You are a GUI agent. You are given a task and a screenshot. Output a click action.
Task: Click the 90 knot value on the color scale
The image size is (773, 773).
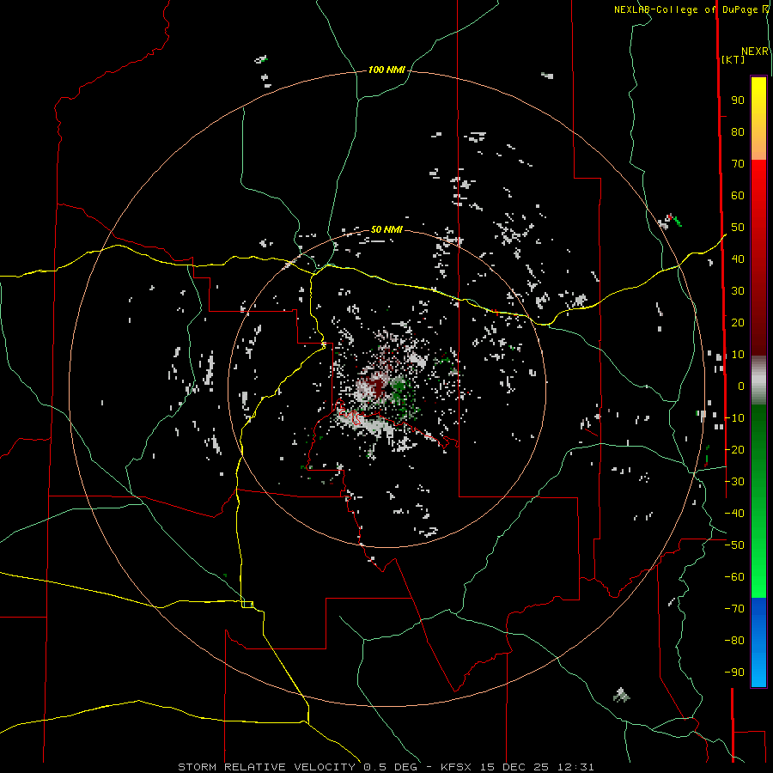tap(738, 100)
